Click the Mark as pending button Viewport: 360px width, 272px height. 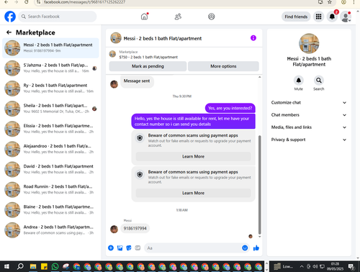coord(148,66)
